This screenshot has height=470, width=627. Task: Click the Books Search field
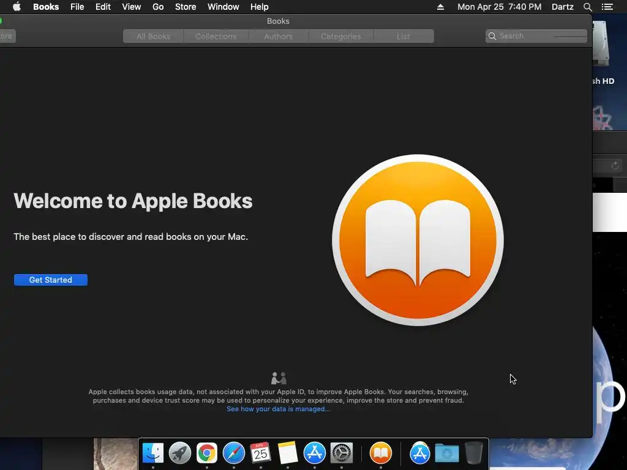pyautogui.click(x=536, y=36)
